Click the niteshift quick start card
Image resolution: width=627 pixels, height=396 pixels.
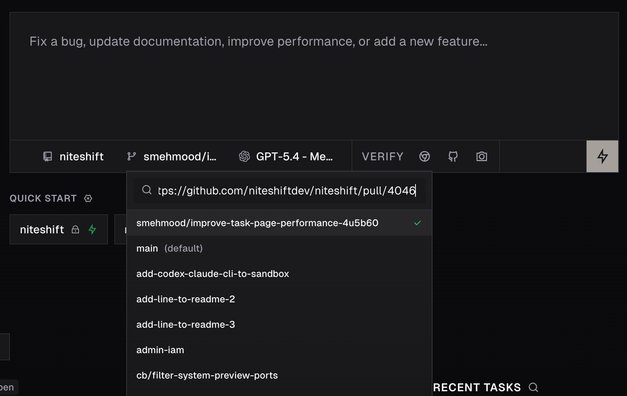pos(42,229)
